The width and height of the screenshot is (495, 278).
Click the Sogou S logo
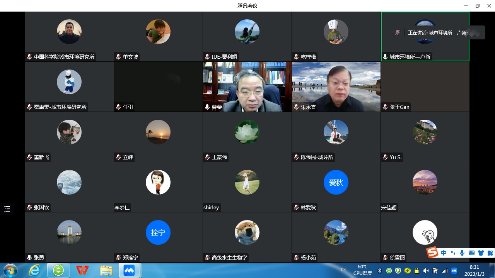[x=432, y=253]
